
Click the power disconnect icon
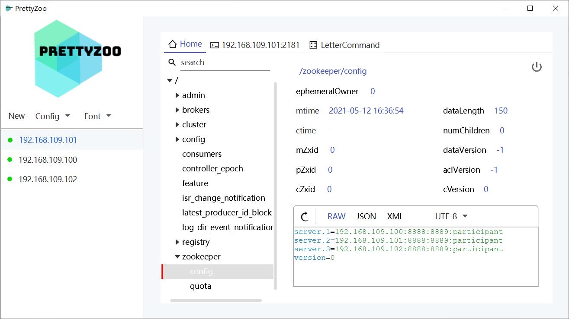(537, 67)
